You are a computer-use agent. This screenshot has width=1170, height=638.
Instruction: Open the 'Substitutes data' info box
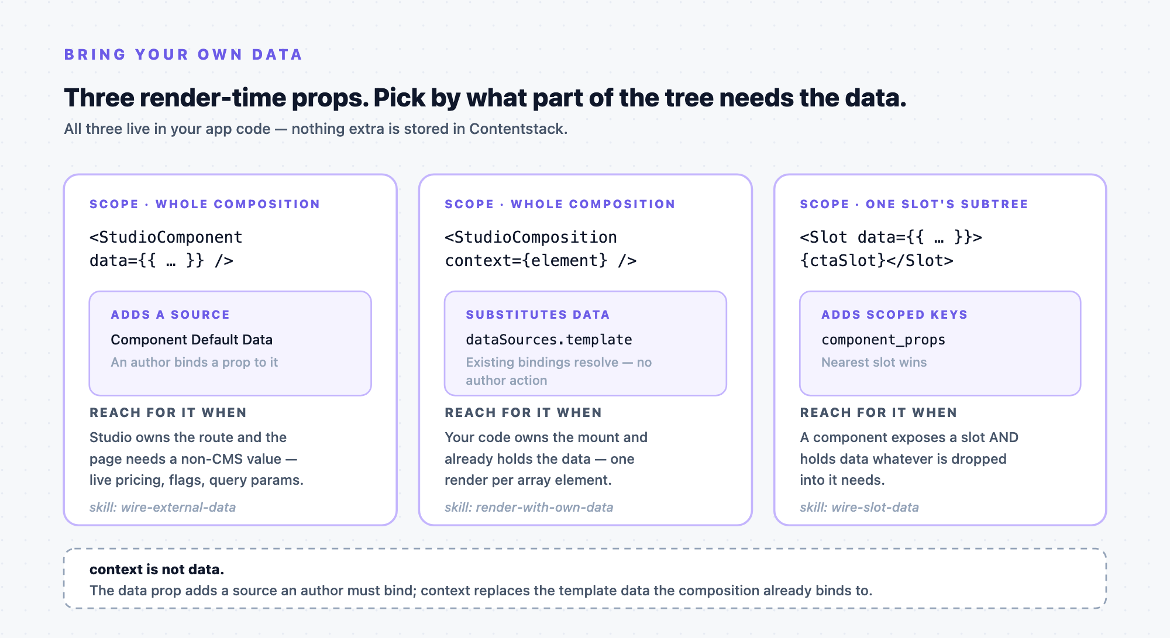(x=585, y=343)
